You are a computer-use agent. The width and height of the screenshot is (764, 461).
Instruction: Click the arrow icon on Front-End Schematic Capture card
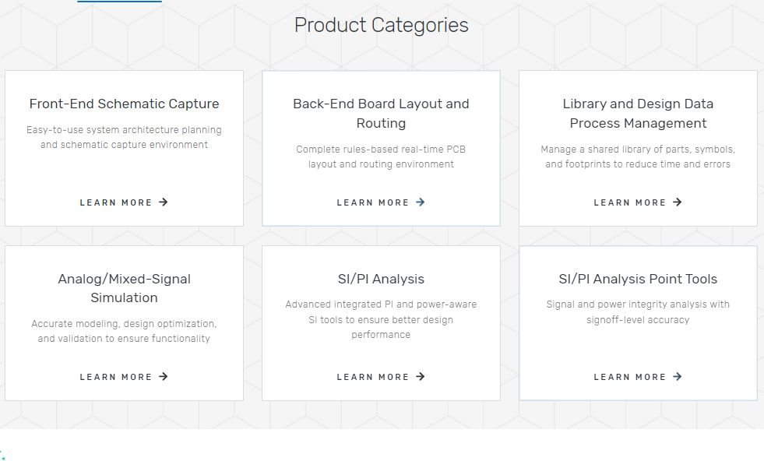click(163, 202)
